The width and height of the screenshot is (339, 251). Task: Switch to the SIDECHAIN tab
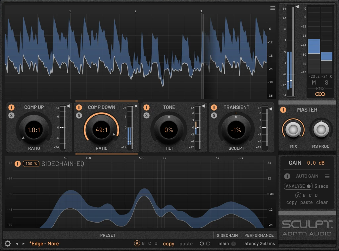pyautogui.click(x=227, y=235)
